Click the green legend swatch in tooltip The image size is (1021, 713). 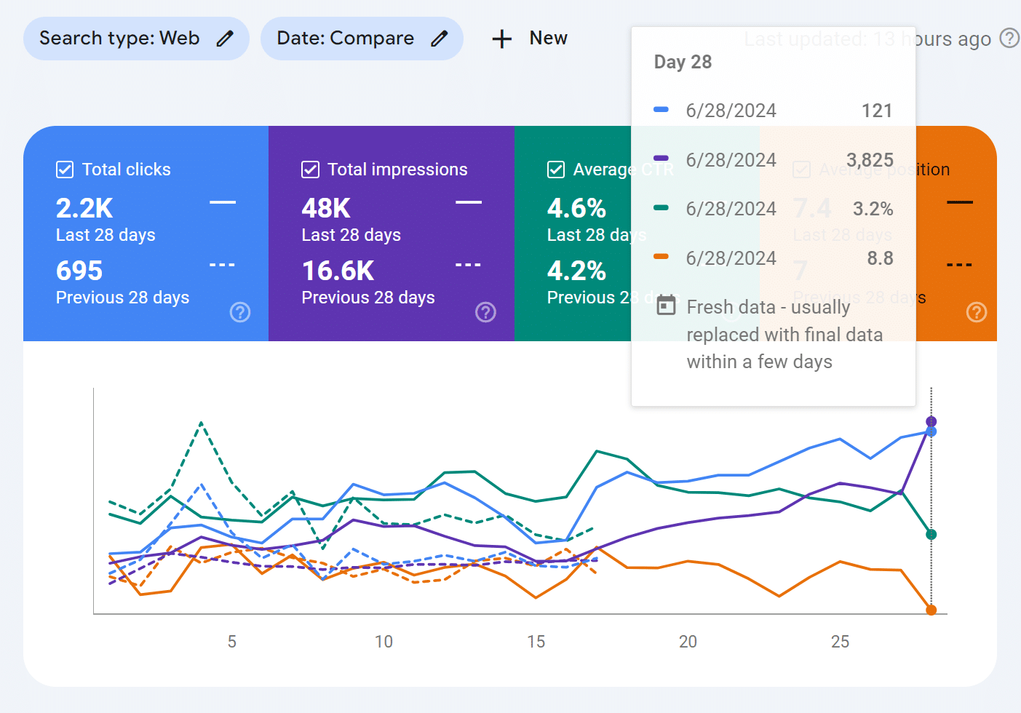point(661,207)
